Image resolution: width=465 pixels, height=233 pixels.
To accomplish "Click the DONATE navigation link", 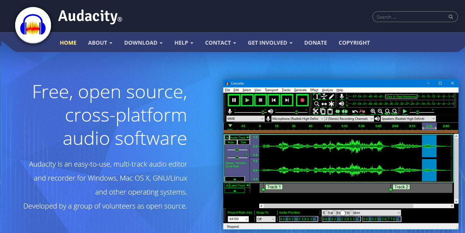I will pyautogui.click(x=316, y=43).
